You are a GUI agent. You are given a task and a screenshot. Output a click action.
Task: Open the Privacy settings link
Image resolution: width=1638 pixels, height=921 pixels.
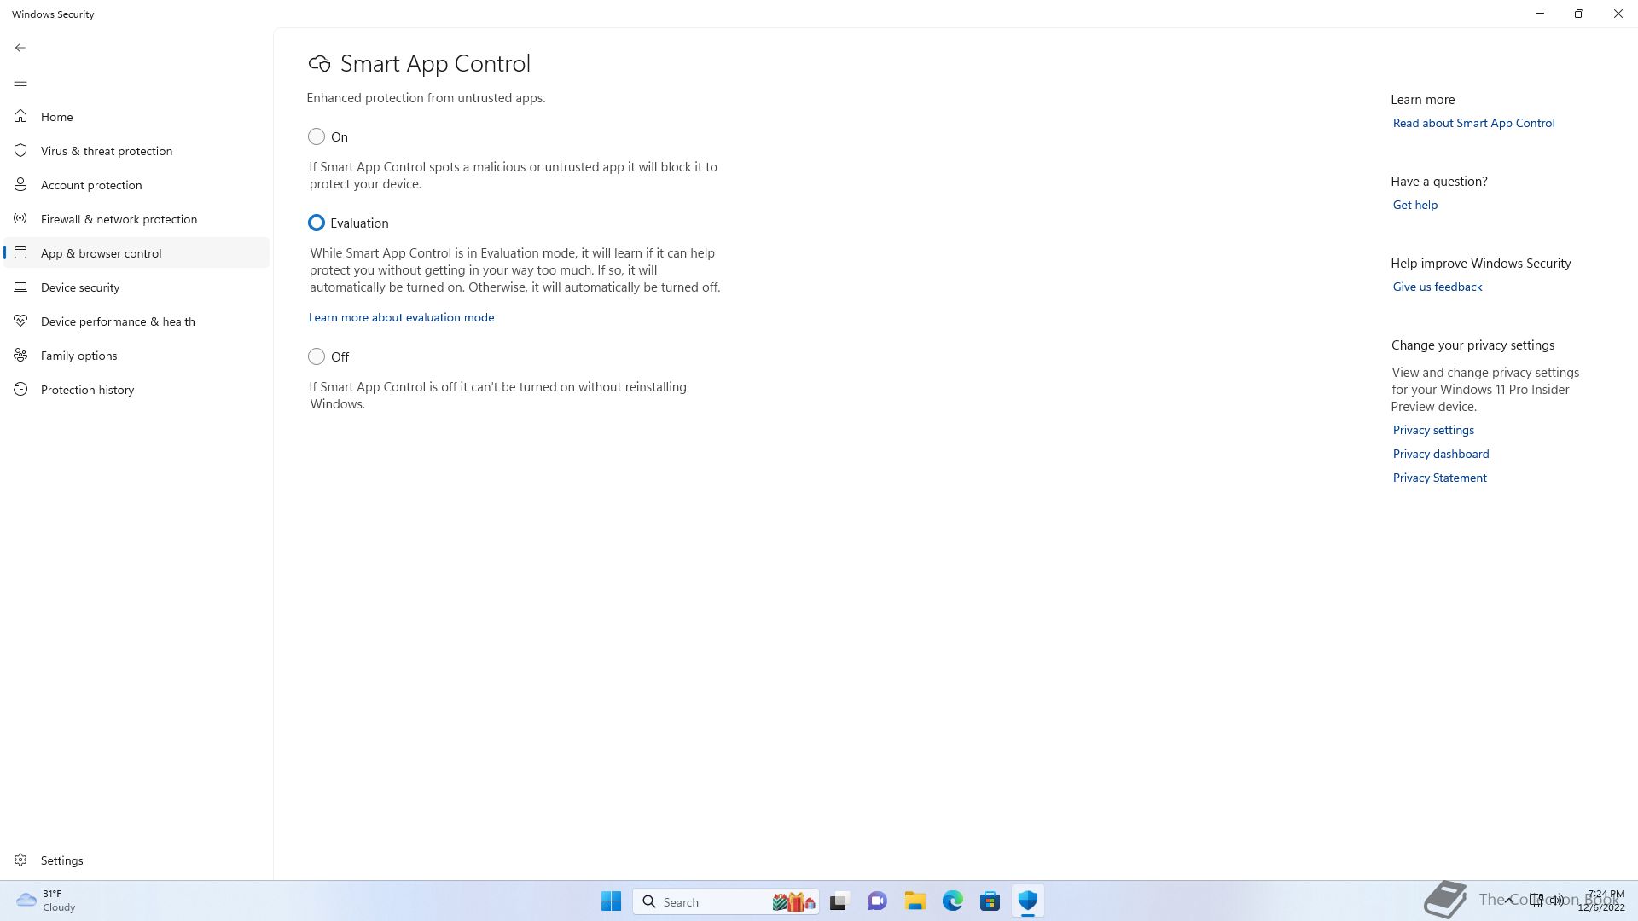(1433, 430)
